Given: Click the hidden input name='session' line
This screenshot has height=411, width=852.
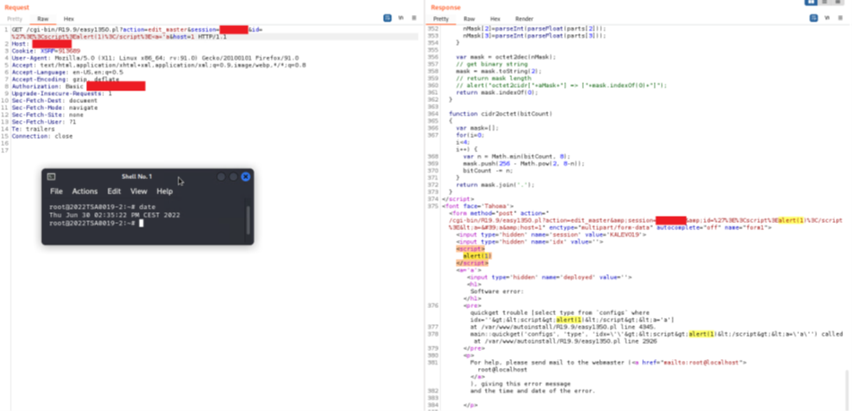Looking at the screenshot, I should (x=551, y=235).
